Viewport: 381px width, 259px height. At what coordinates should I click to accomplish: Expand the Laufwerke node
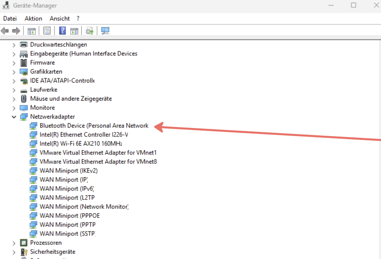(14, 90)
